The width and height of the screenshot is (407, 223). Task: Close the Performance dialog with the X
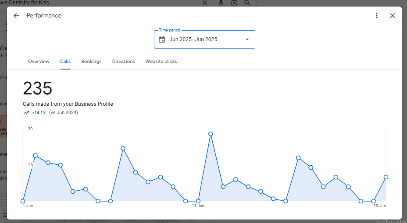pyautogui.click(x=393, y=16)
